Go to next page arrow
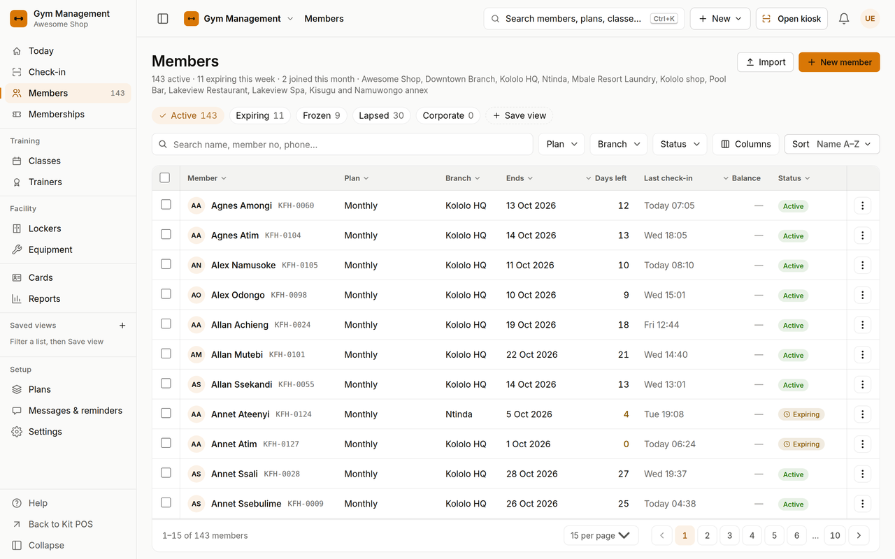This screenshot has width=895, height=559. [859, 536]
